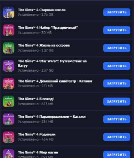134x158 pixels.
Task: Open the Паранормальное catalog icon
Action: click(9, 119)
